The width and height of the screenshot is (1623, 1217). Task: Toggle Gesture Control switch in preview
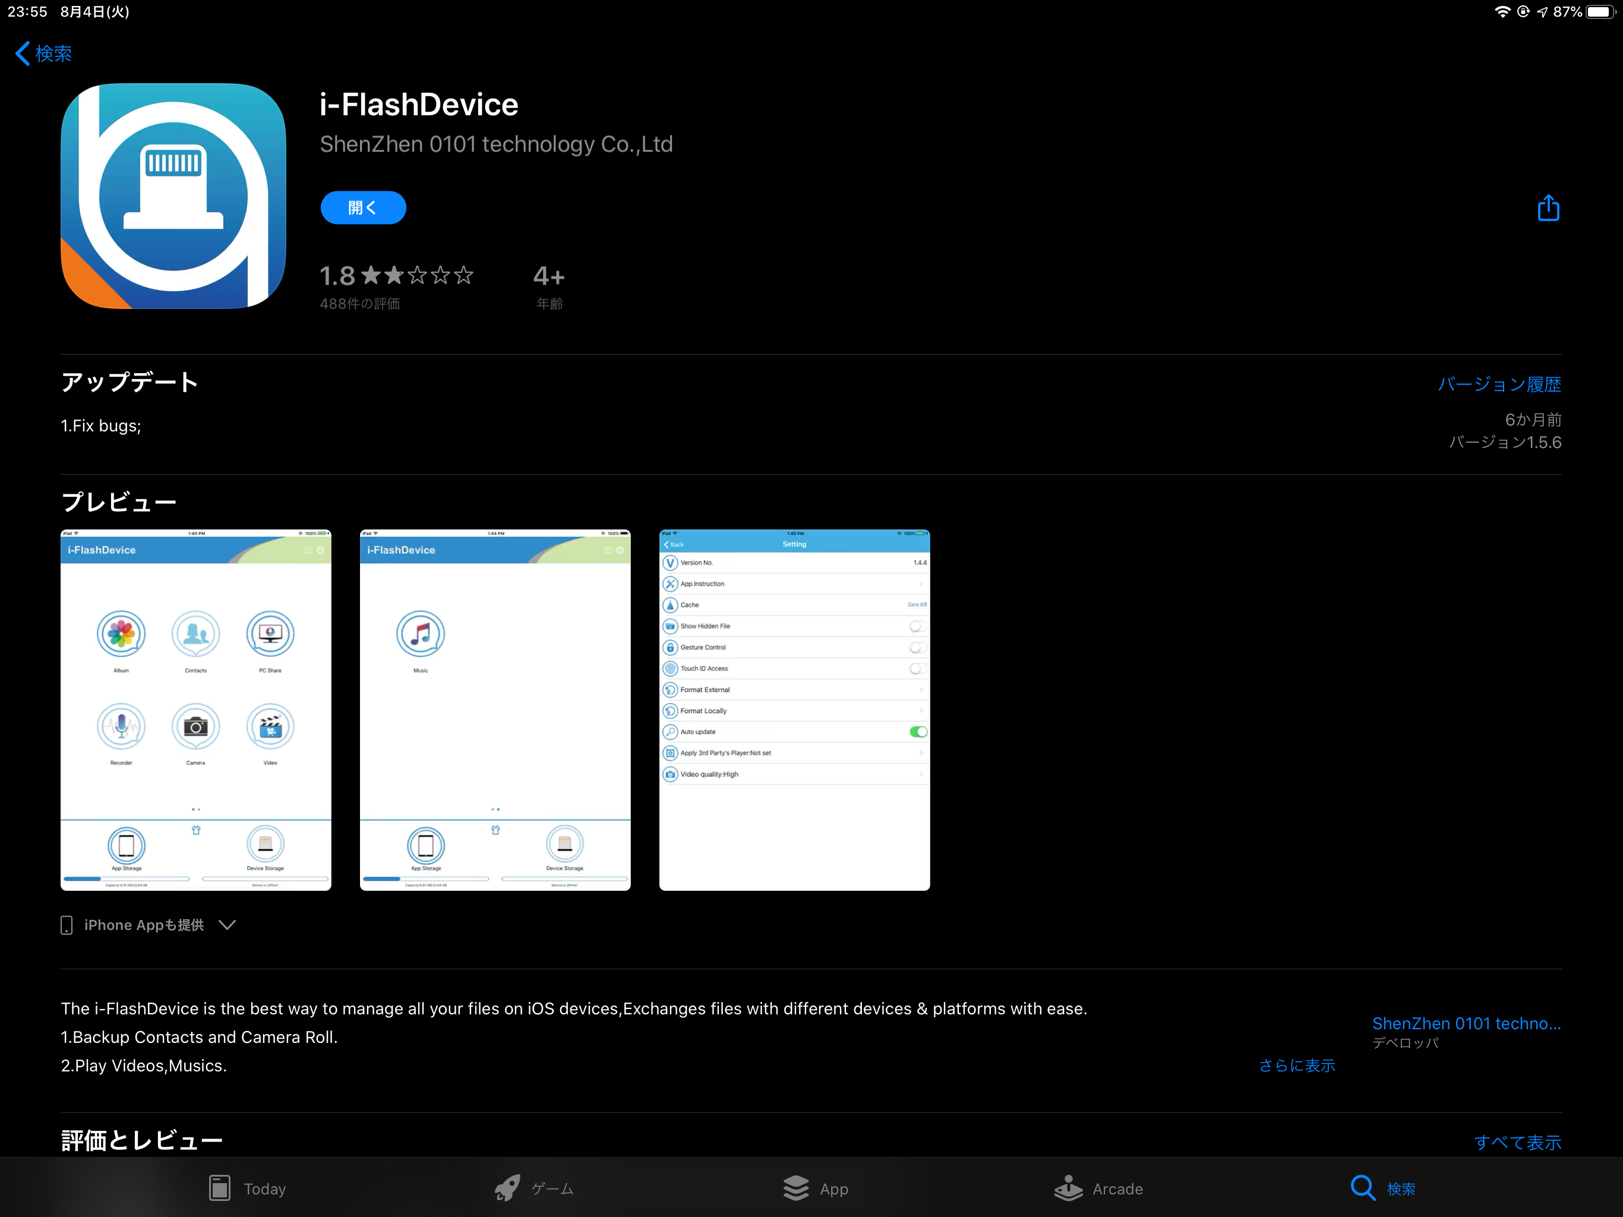(x=918, y=647)
